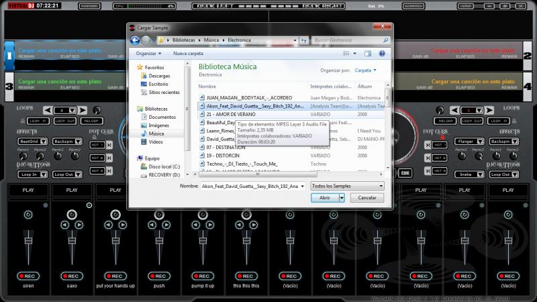Click the Buscar Electronica search field
Image resolution: width=537 pixels, height=302 pixels.
click(x=347, y=40)
